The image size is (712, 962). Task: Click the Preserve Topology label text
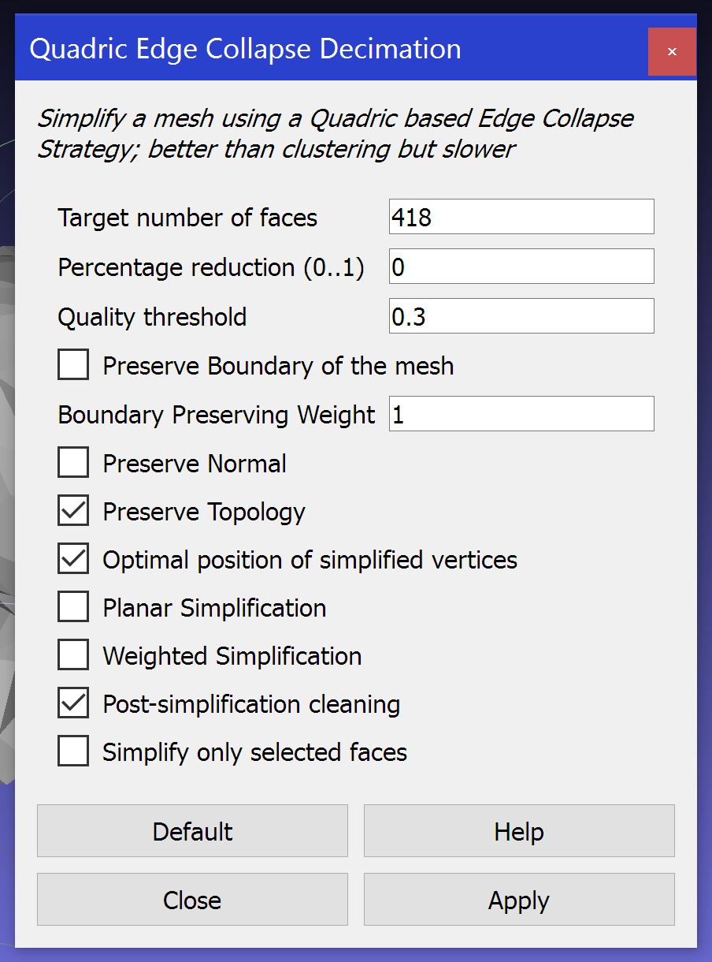click(x=204, y=512)
